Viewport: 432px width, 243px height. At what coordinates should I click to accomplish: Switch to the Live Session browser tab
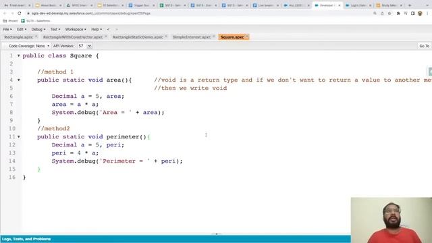(265, 5)
